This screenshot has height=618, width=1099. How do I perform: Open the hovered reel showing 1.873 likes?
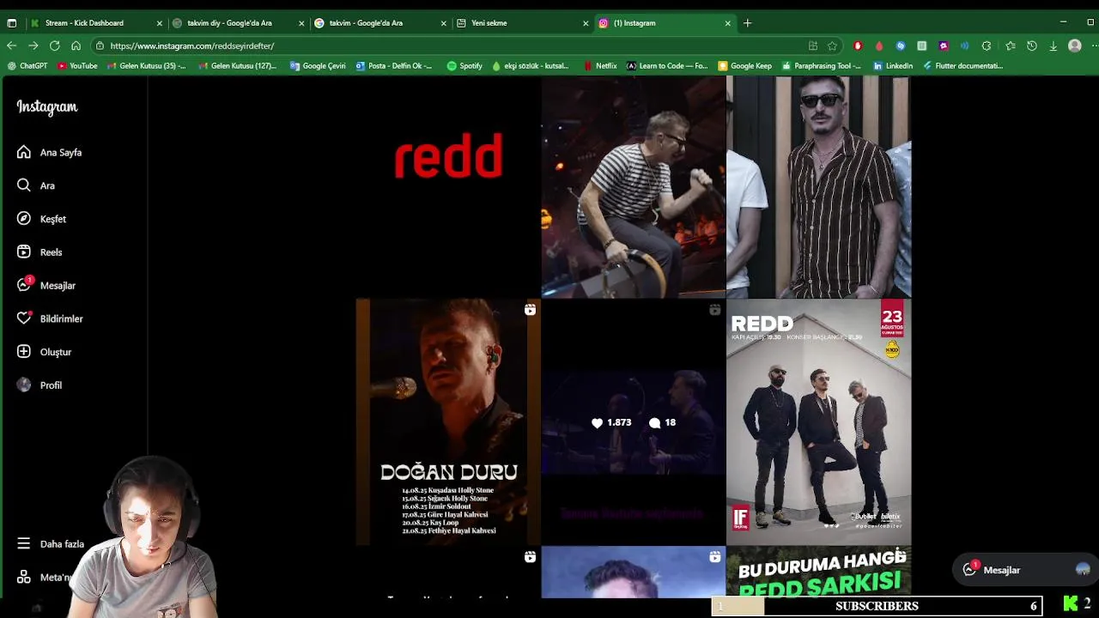click(x=633, y=421)
